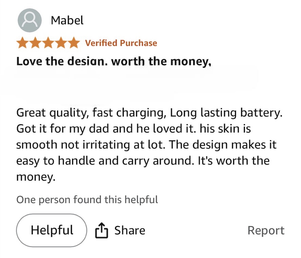Click the first rating star
301x258 pixels.
[23, 43]
